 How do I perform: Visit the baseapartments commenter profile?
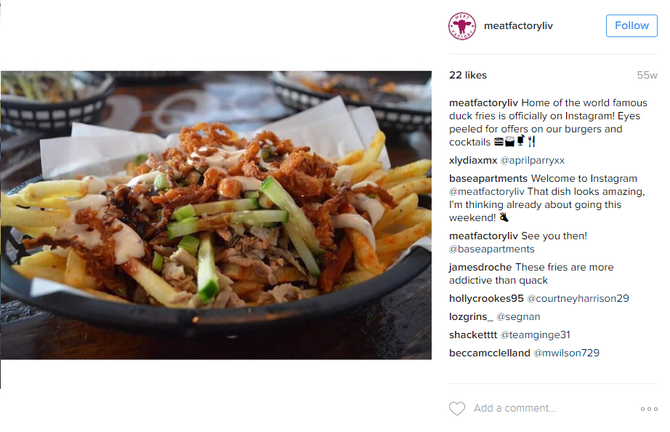488,178
